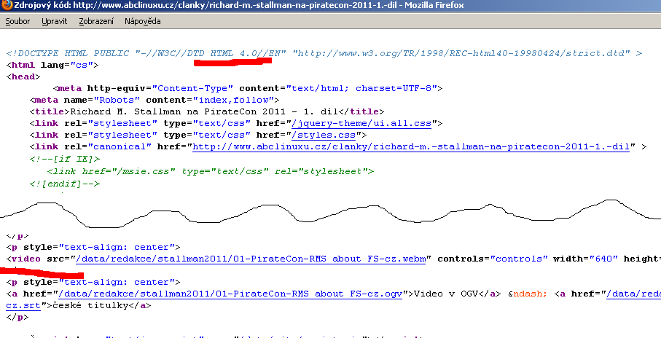Open the cz.srt subtitles link
Screen dimensions: 661x338
23,305
